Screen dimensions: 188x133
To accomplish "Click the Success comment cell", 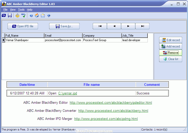I will click(152, 93).
